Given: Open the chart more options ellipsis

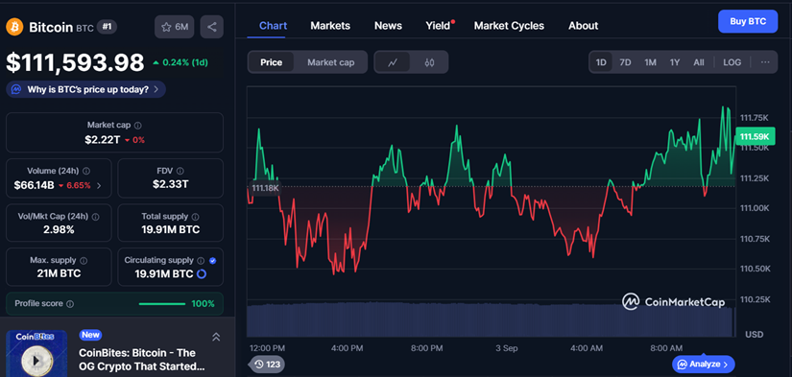Looking at the screenshot, I should 765,62.
